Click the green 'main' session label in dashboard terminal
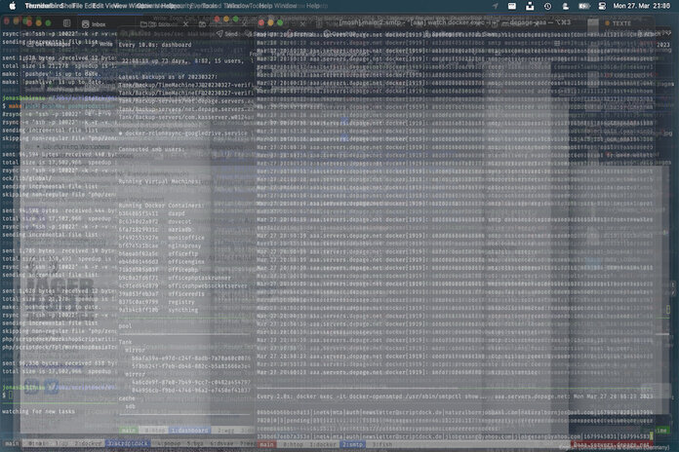The image size is (679, 452). click(129, 431)
